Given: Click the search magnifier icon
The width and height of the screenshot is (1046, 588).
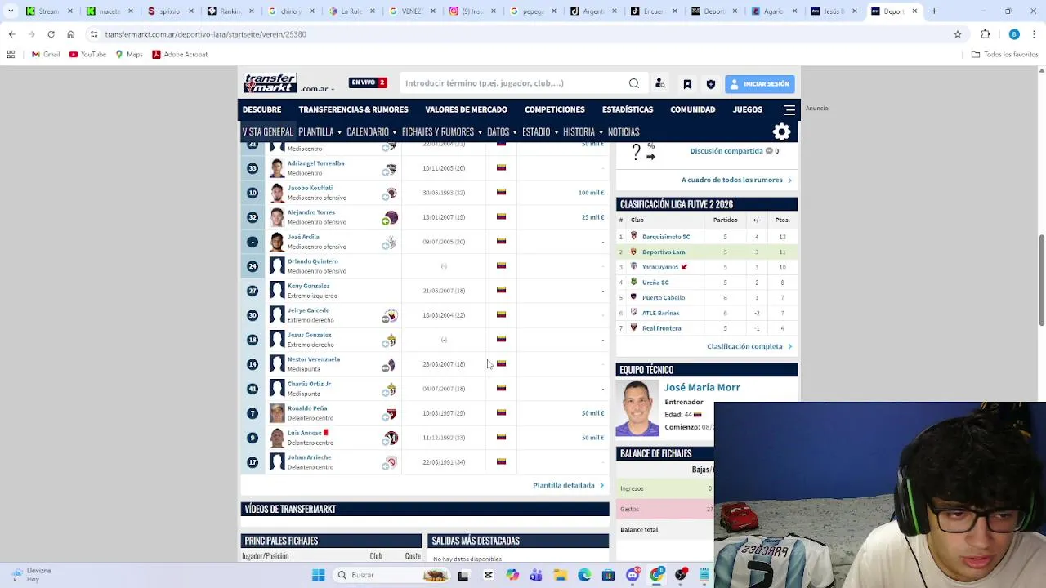Looking at the screenshot, I should point(634,83).
